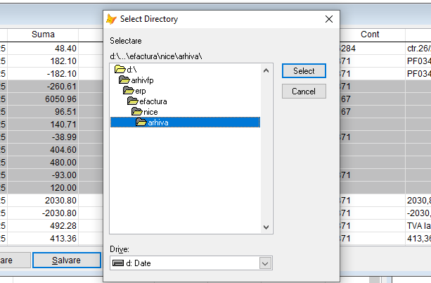Click the d:\ root folder icon
Image resolution: width=431 pixels, height=283 pixels.
click(x=120, y=69)
